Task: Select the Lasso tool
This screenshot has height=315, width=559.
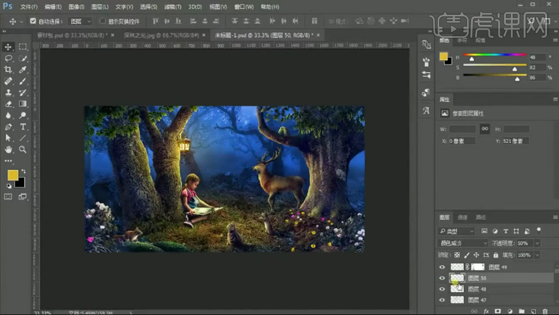Action: pyautogui.click(x=8, y=58)
